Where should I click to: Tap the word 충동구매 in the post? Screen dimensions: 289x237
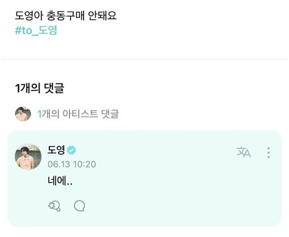[x=65, y=16]
